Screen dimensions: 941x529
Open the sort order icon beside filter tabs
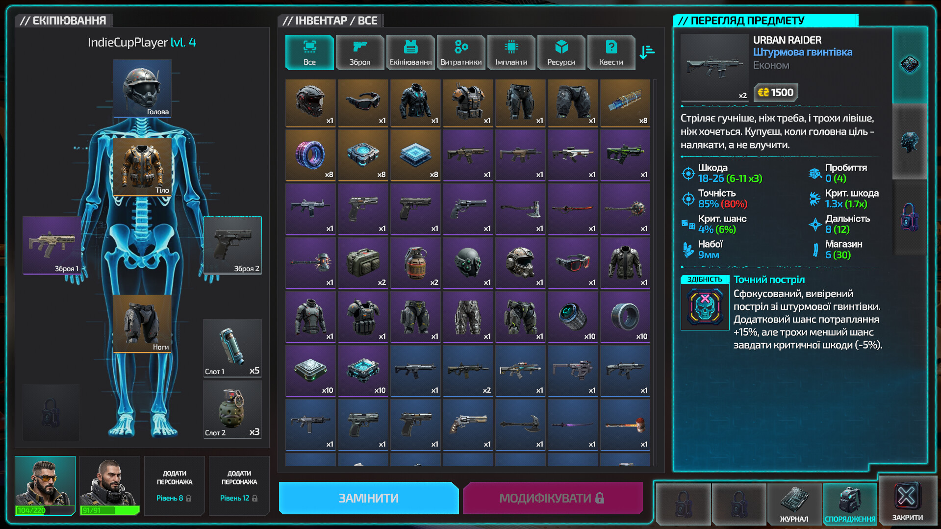647,52
